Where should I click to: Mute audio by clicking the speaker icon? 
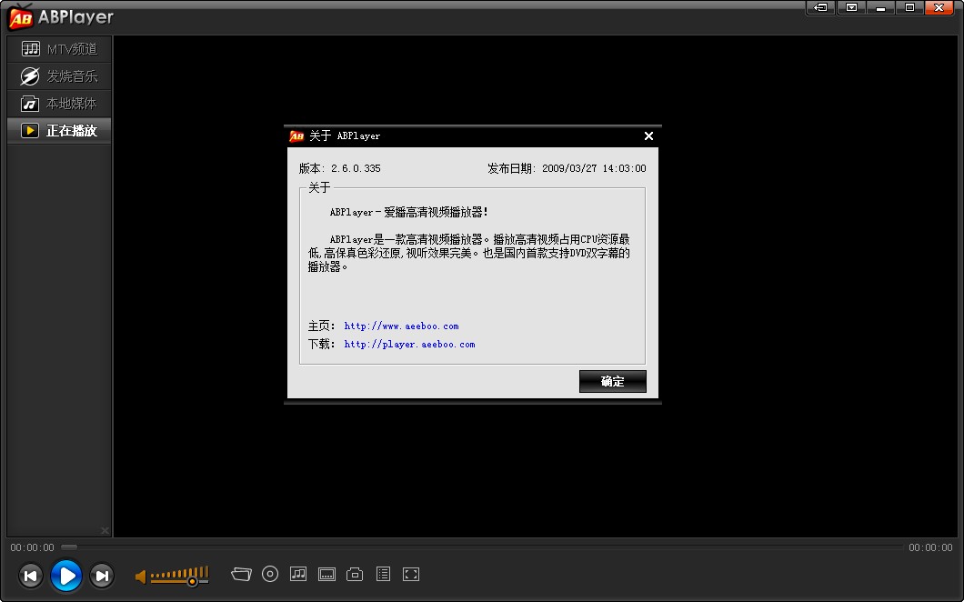coord(140,576)
